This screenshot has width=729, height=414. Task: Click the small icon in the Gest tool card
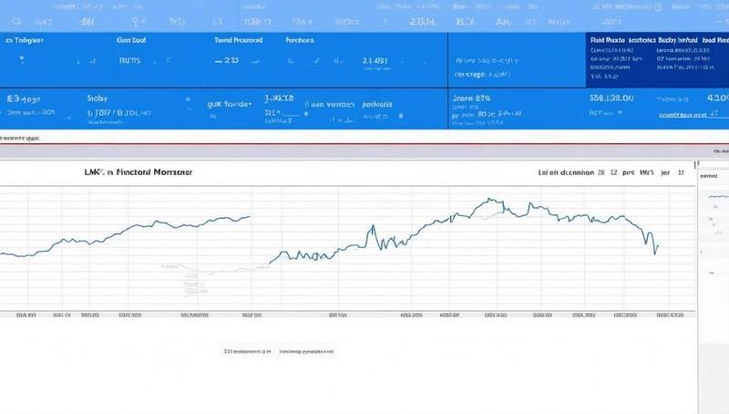point(168,62)
